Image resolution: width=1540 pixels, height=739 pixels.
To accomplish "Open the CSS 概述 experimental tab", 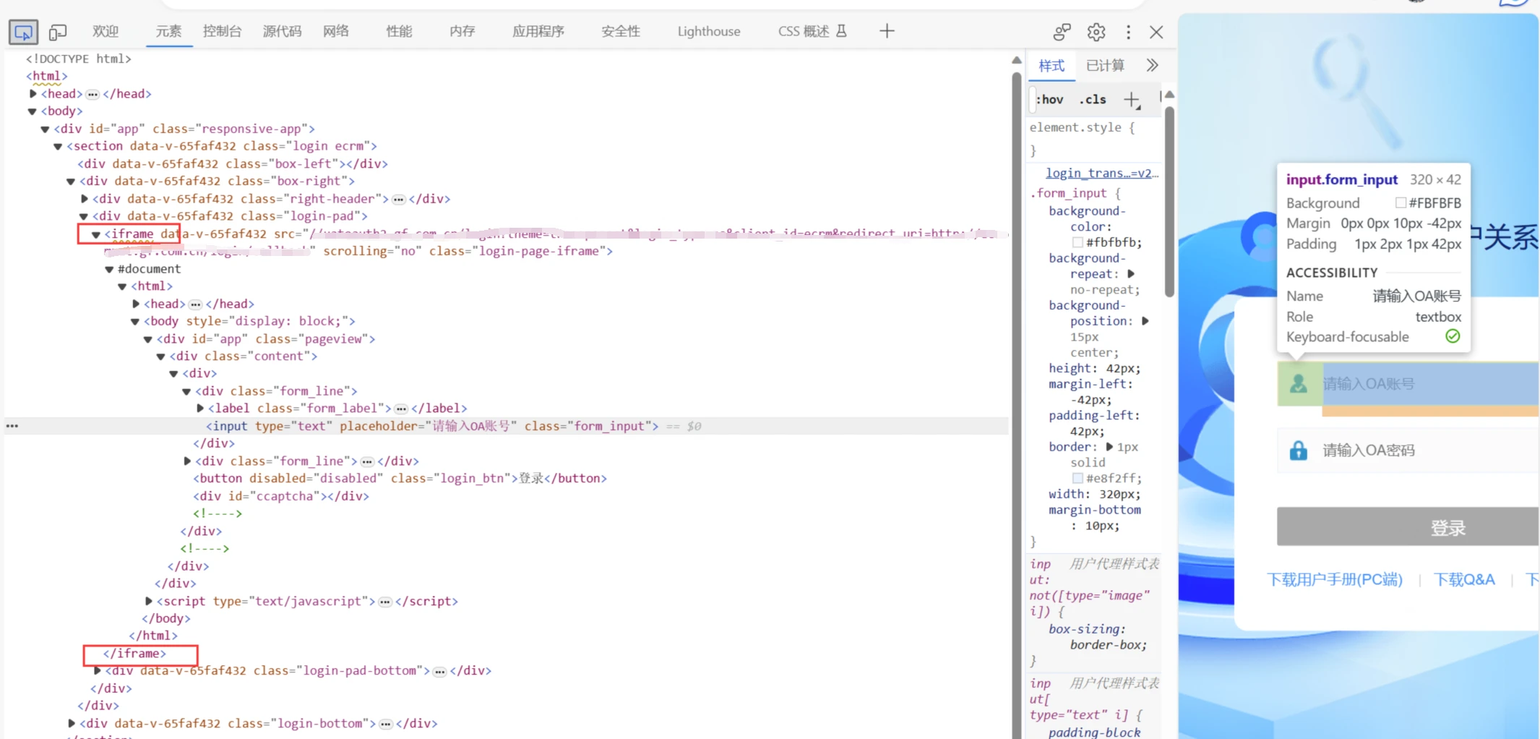I will (812, 31).
